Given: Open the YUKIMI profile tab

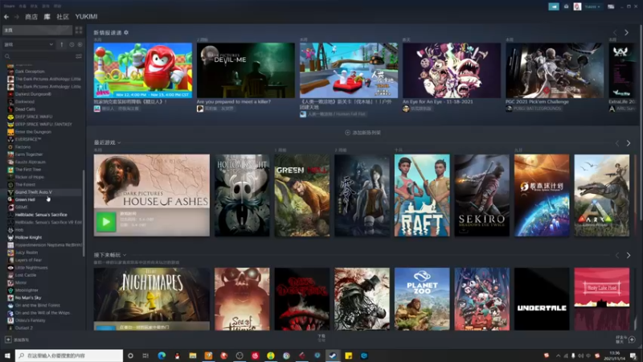Looking at the screenshot, I should click(x=86, y=17).
